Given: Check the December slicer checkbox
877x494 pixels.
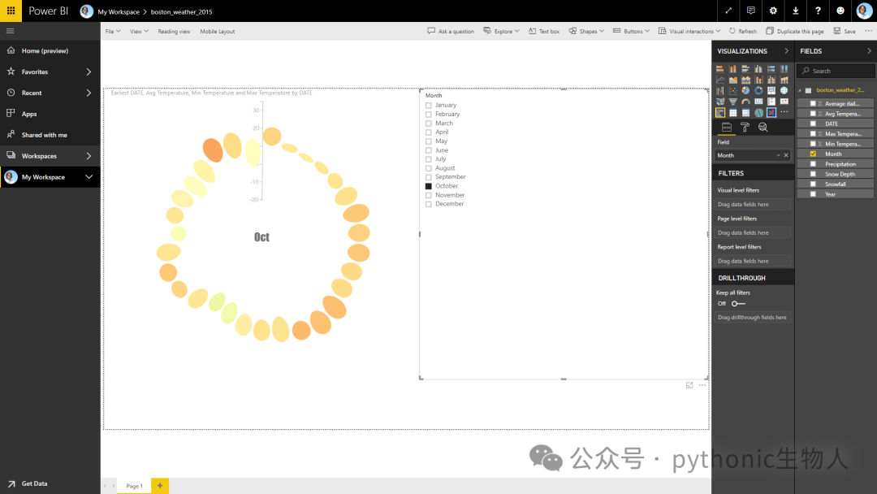Looking at the screenshot, I should click(429, 204).
